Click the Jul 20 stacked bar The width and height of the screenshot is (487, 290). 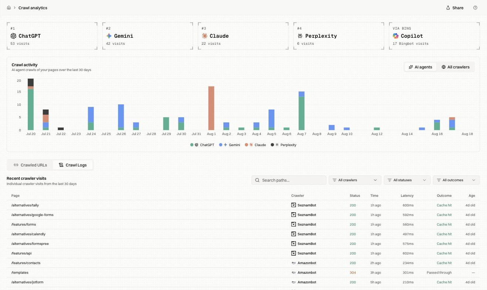tap(31, 104)
